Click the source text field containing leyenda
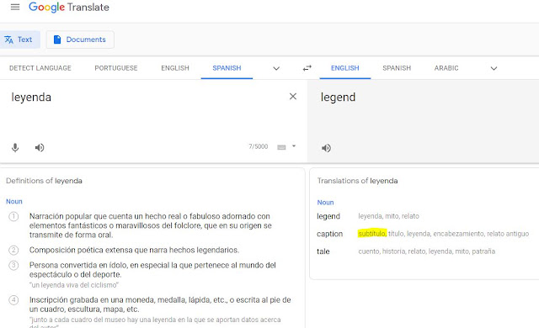The height and width of the screenshot is (328, 539). point(31,97)
